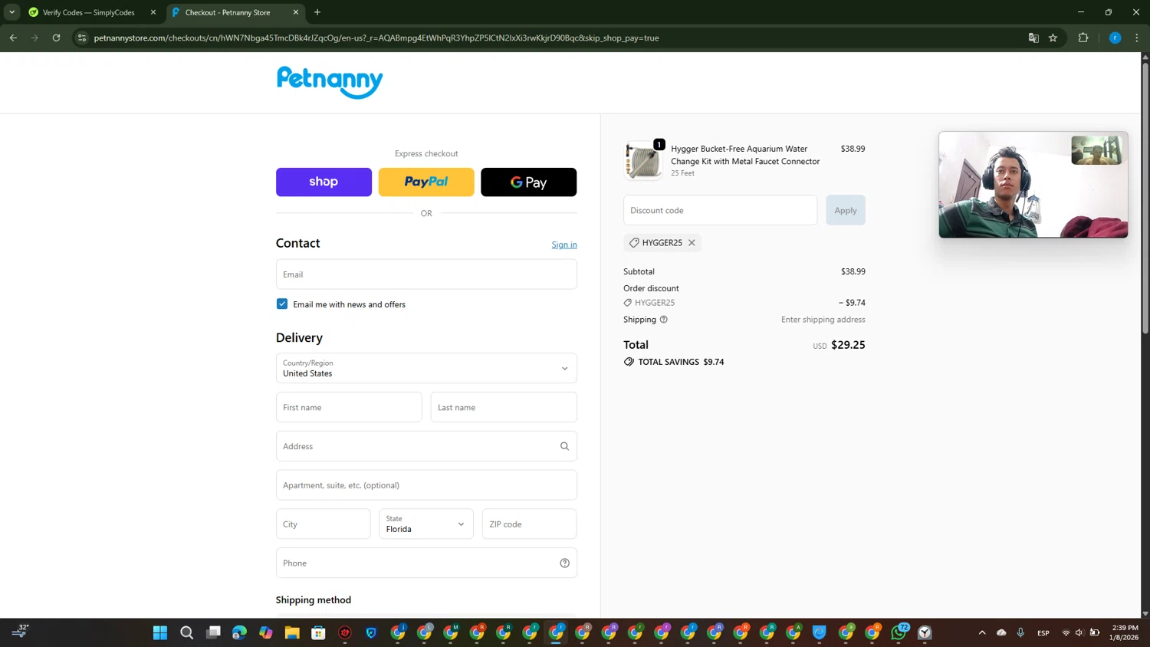Click the phone field help question icon
Image resolution: width=1150 pixels, height=647 pixels.
(x=564, y=563)
